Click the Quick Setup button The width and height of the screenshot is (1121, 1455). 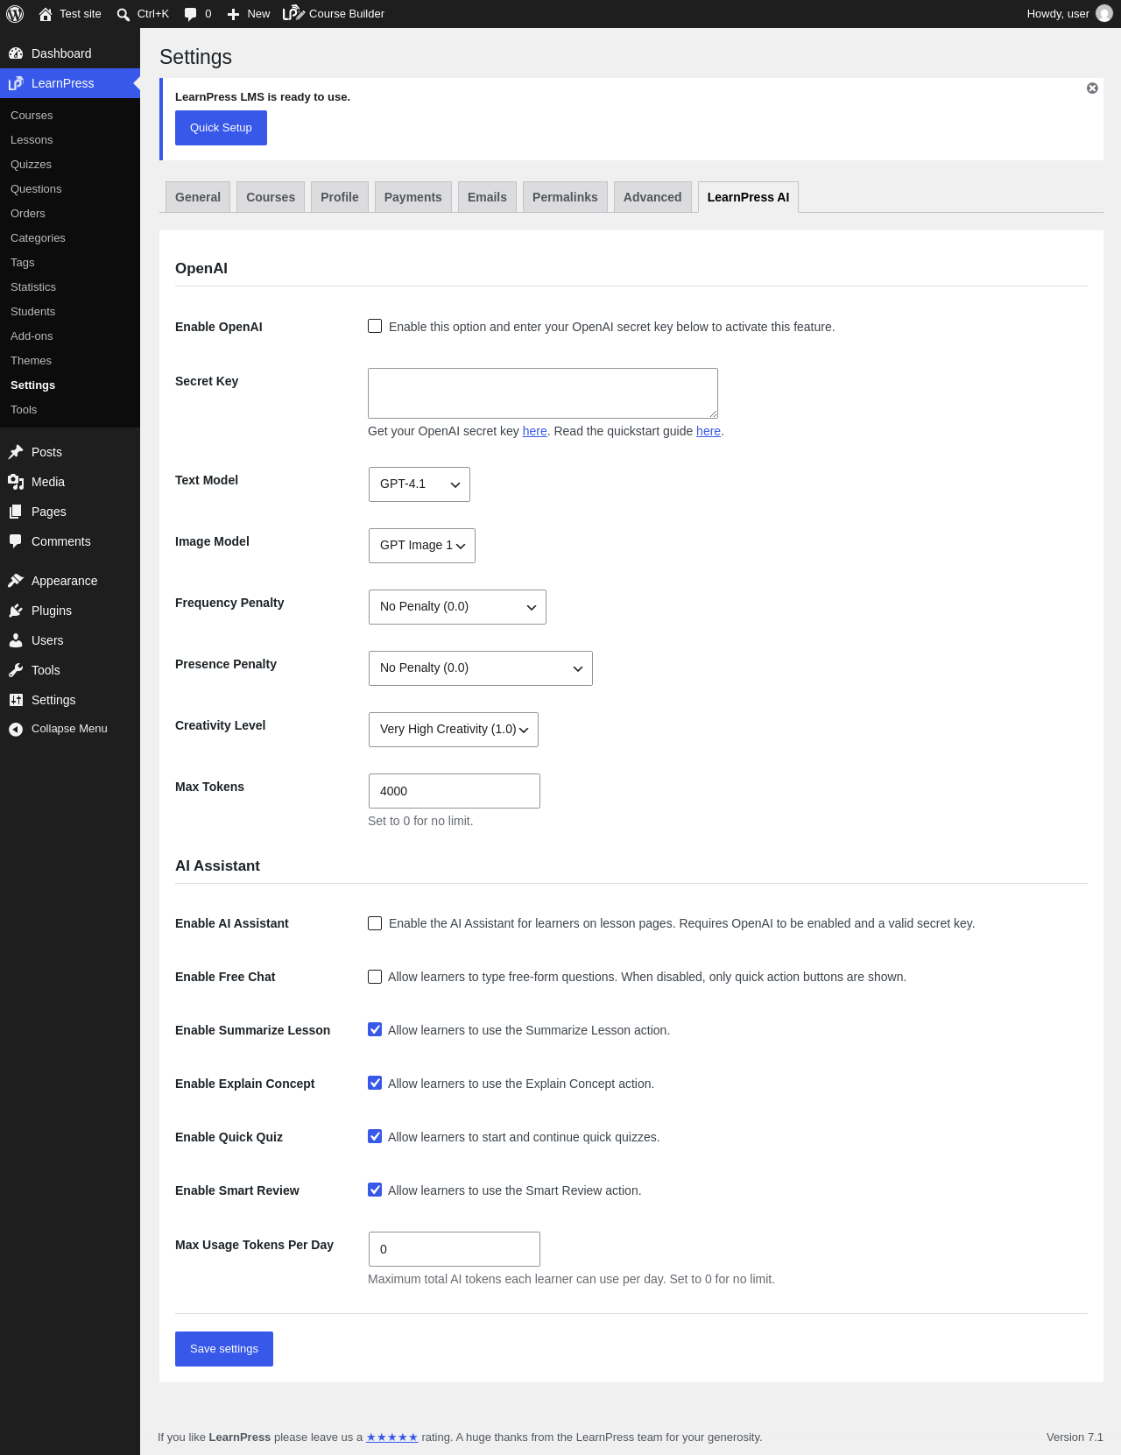[221, 128]
